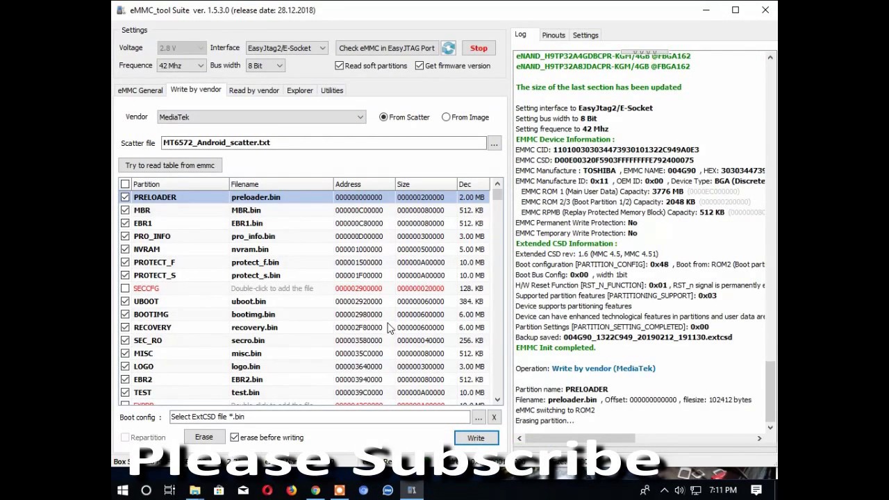
Task: Click the eMMC tool taskbar icon
Action: (x=412, y=490)
